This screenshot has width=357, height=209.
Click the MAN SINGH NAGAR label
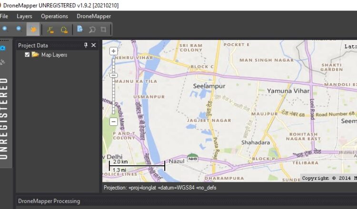point(267,60)
